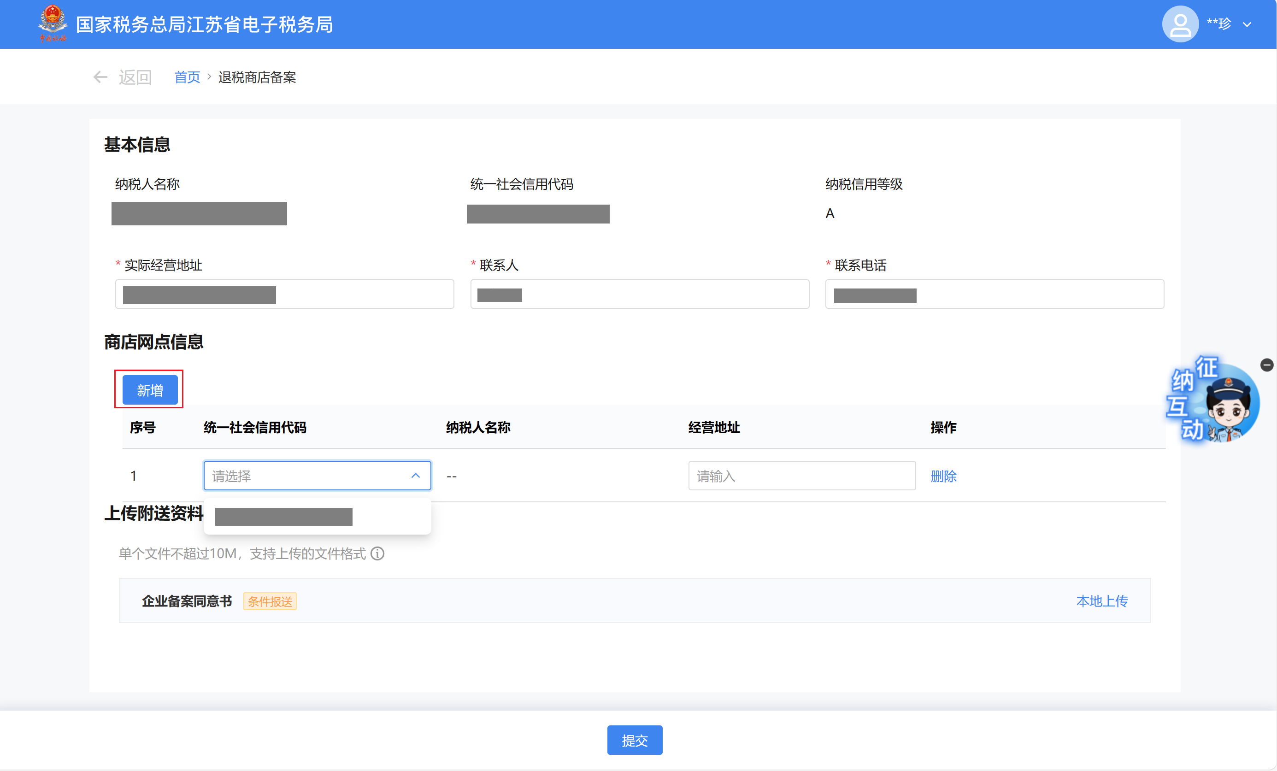1277x771 pixels.
Task: Expand the account menu chevron beside **珍
Action: (1247, 24)
